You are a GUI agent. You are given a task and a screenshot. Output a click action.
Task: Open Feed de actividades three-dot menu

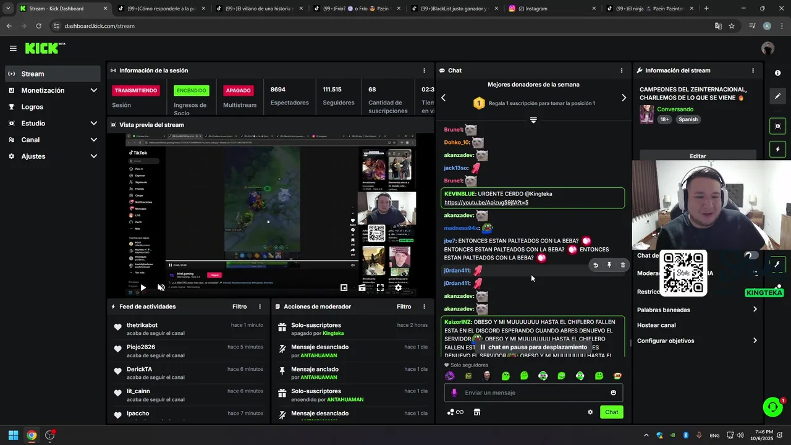[260, 307]
